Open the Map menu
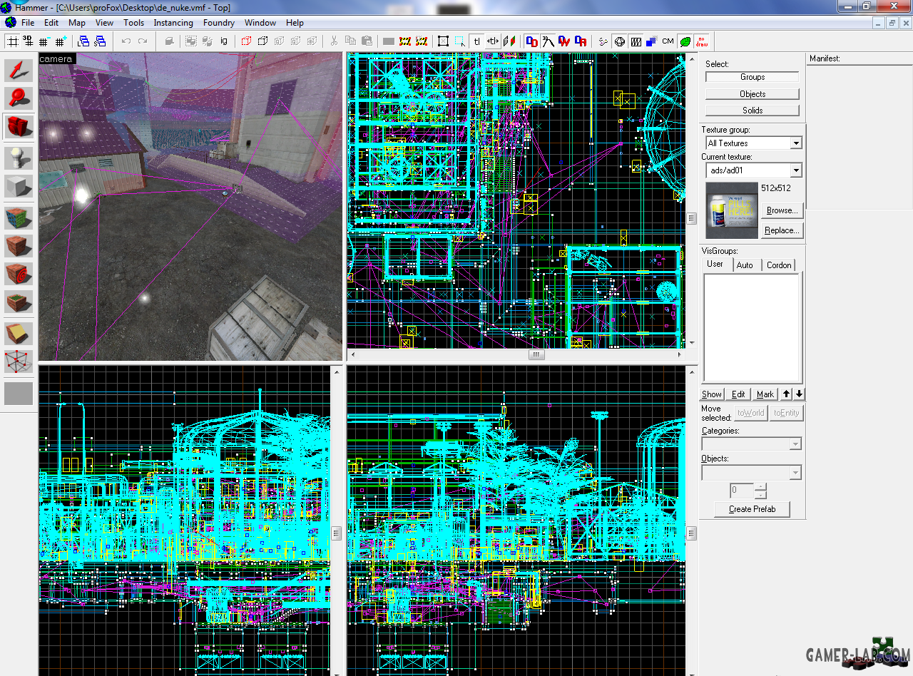 (x=77, y=23)
